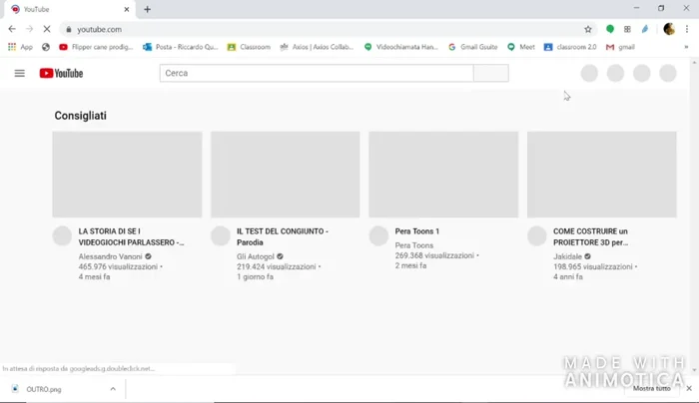
Task: Click the grid extension icon in toolbar
Action: click(627, 29)
